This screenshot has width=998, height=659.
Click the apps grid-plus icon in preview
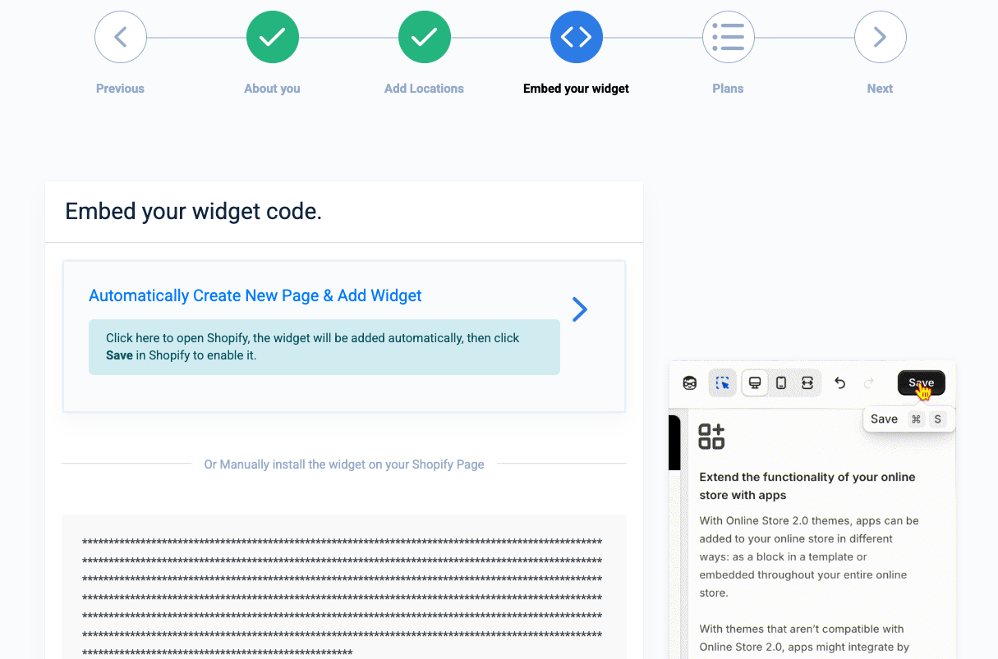tap(711, 437)
